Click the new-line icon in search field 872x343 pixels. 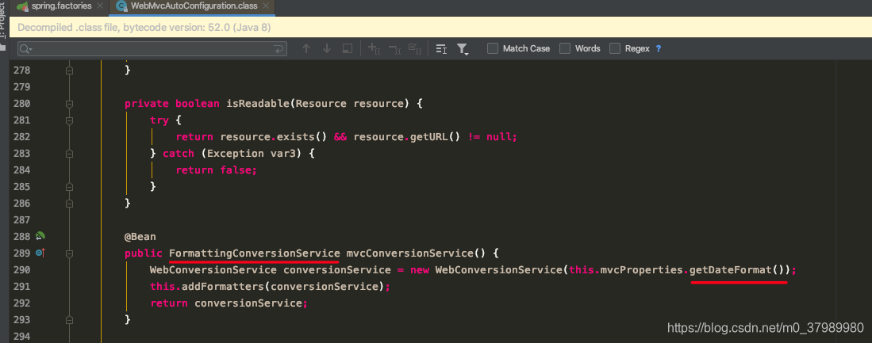279,49
